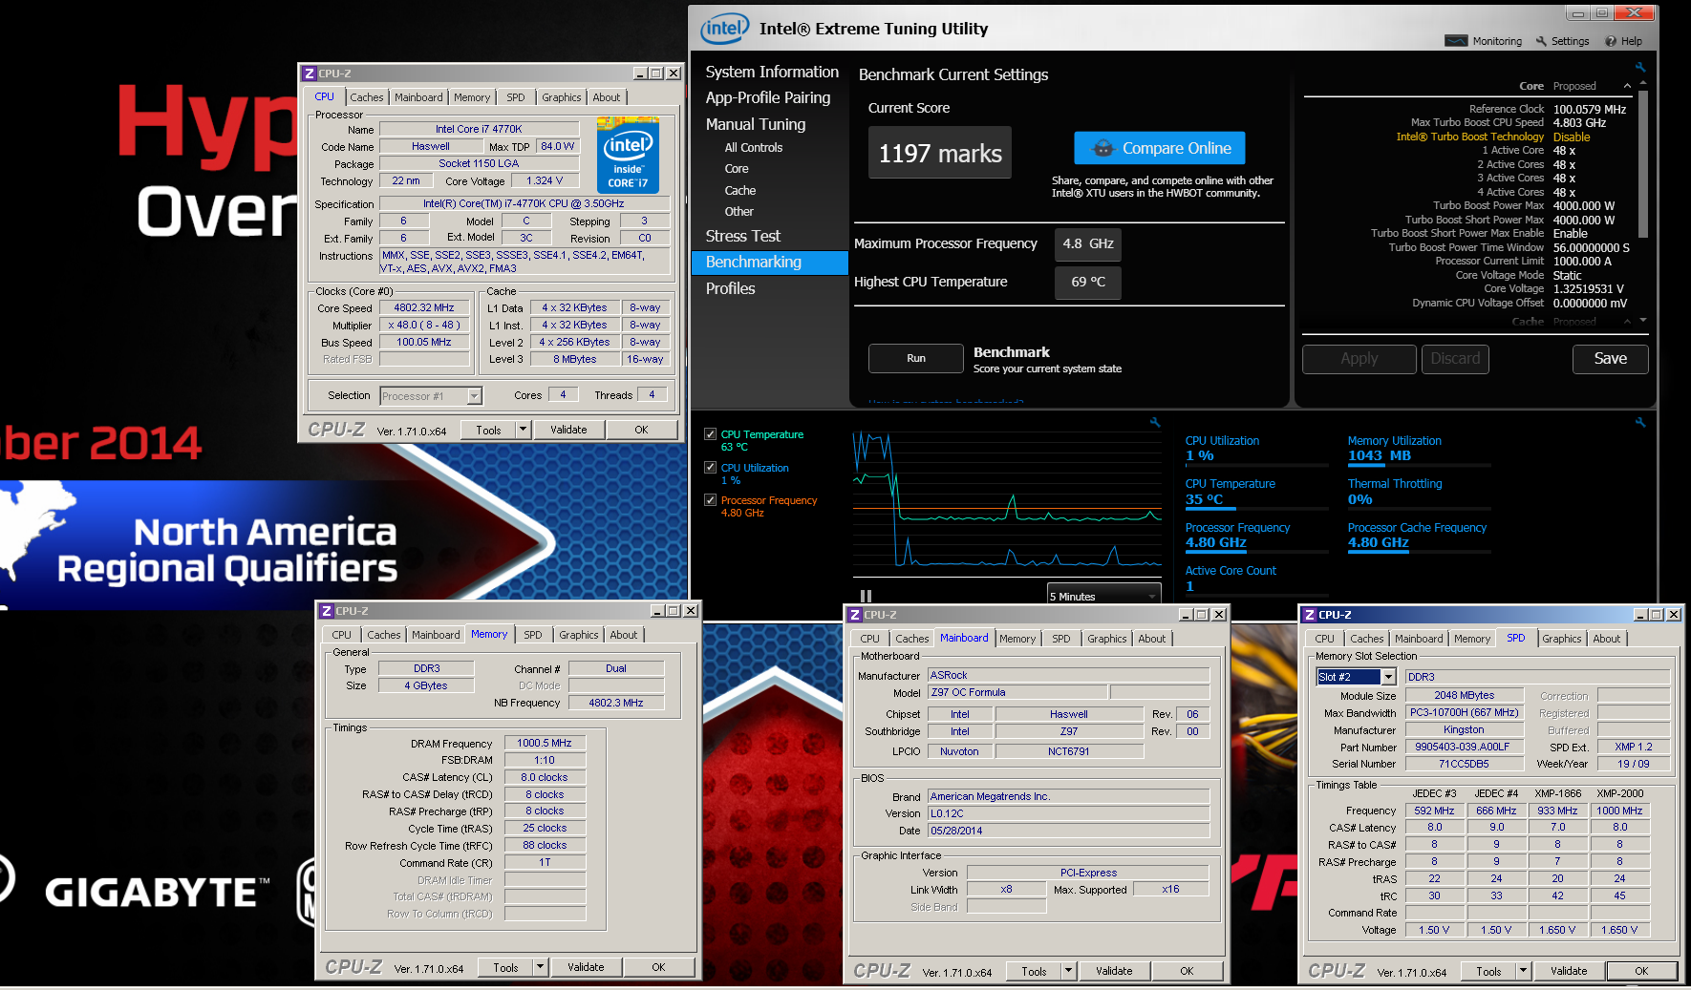Image resolution: width=1691 pixels, height=990 pixels.
Task: Click OK in CPU-Z SPD window
Action: [1641, 971]
